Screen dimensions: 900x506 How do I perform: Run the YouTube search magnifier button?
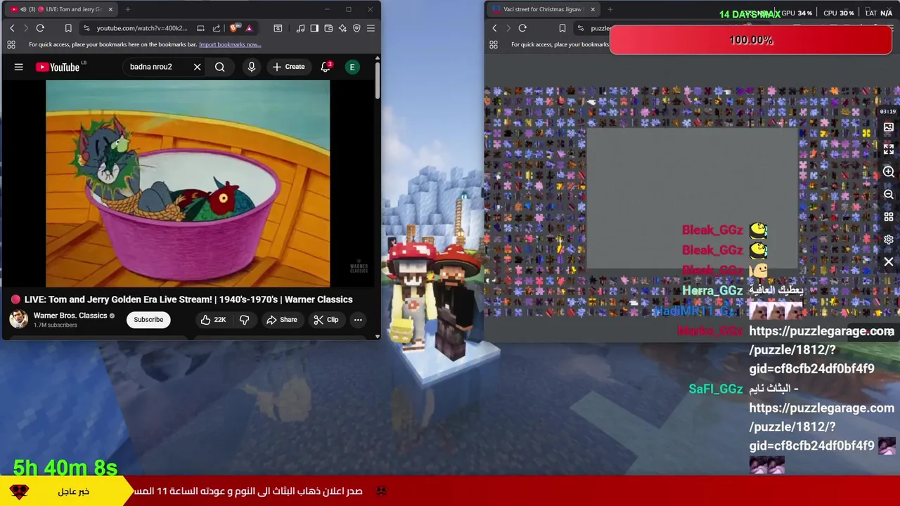point(220,67)
